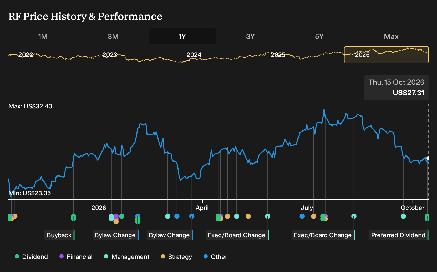Toggle Other events in legend
Screen dimensions: 437x272
click(215, 257)
